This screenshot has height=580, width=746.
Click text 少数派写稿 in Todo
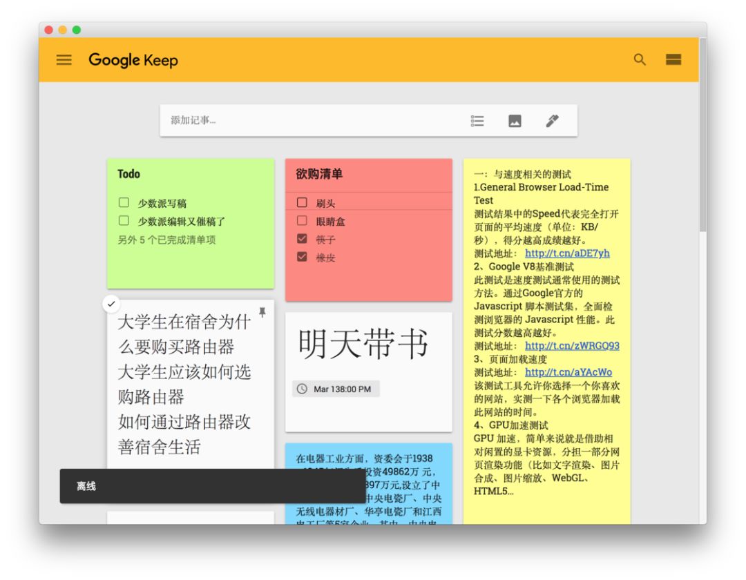tap(162, 204)
